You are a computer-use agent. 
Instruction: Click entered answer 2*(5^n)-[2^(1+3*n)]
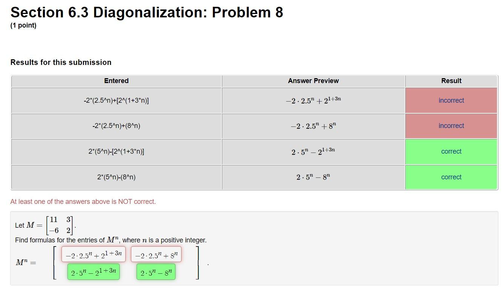[116, 151]
